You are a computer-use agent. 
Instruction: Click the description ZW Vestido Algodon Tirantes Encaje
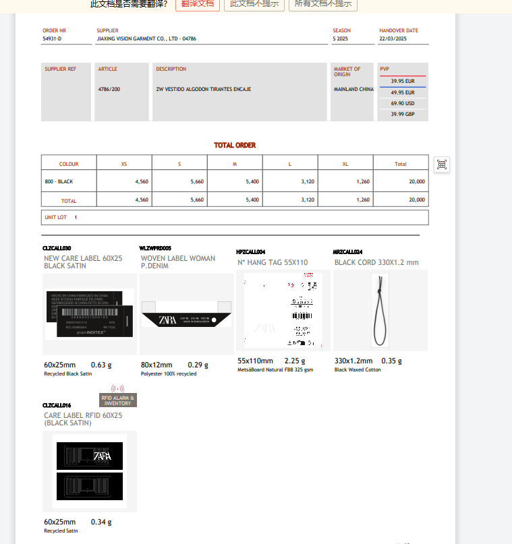tap(194, 89)
